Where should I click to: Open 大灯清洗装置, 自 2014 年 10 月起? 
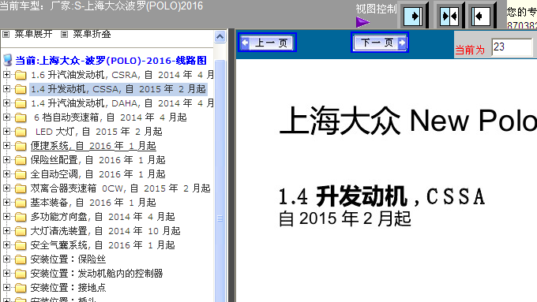106,231
